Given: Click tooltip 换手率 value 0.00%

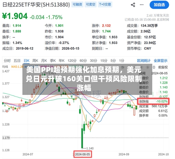Looking at the screenshot, I should 163,116.
